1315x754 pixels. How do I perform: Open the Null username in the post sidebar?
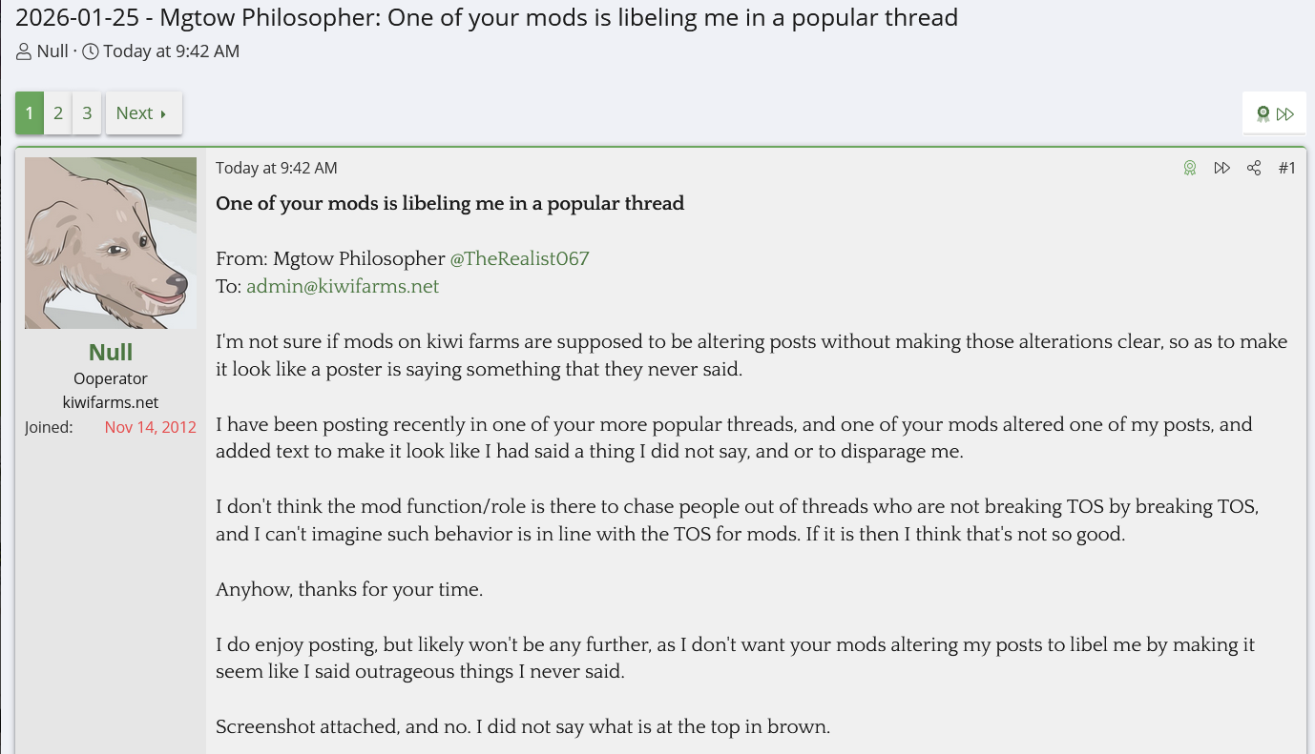point(111,352)
